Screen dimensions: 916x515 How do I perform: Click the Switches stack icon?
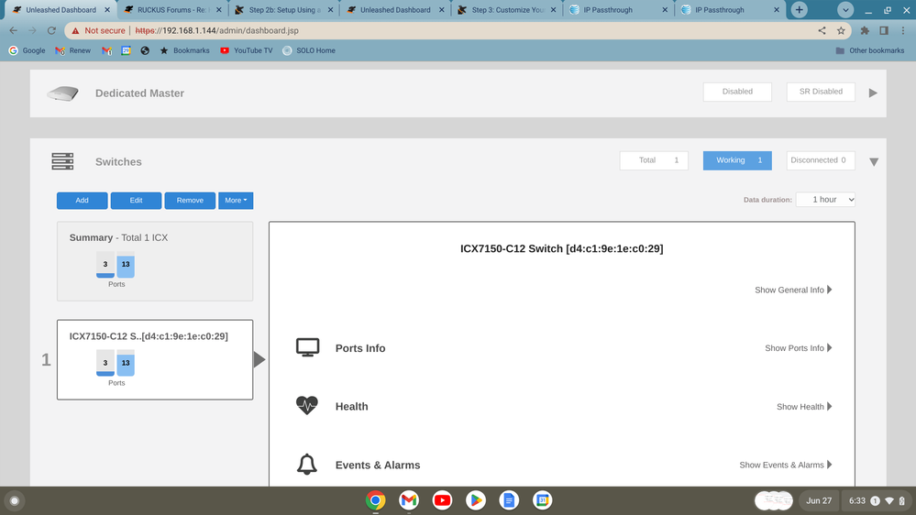(x=62, y=162)
